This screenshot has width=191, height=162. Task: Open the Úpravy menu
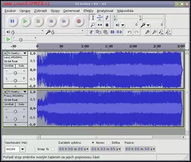click(25, 11)
